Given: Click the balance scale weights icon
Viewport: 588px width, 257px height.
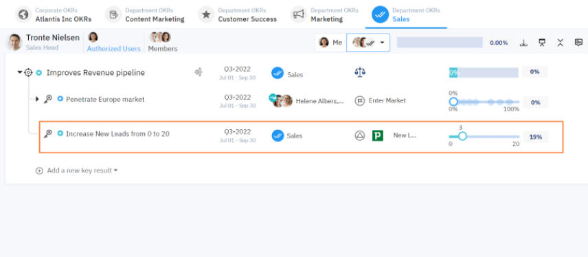Looking at the screenshot, I should [360, 72].
